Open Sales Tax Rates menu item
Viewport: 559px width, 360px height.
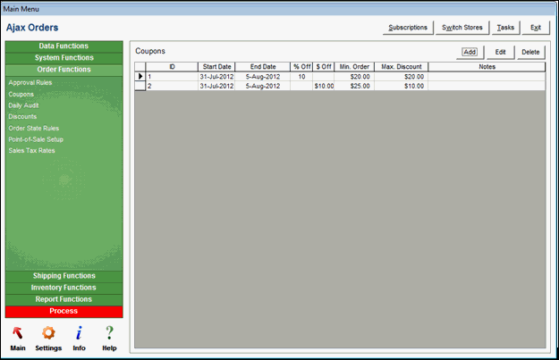tap(31, 151)
